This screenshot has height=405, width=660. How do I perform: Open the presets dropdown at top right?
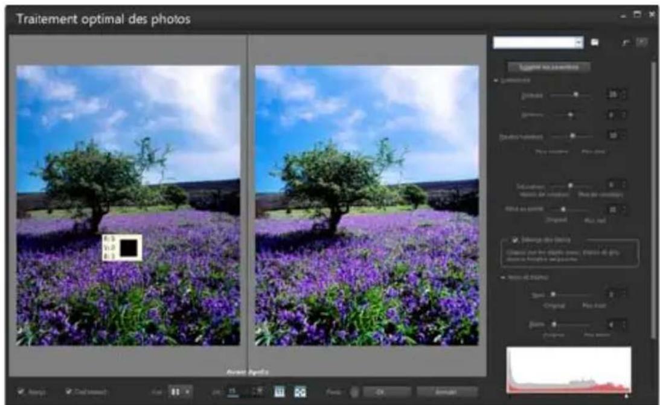(x=577, y=43)
